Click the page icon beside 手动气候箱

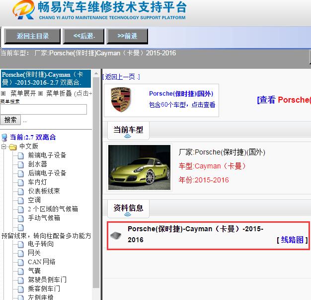pos(21,218)
